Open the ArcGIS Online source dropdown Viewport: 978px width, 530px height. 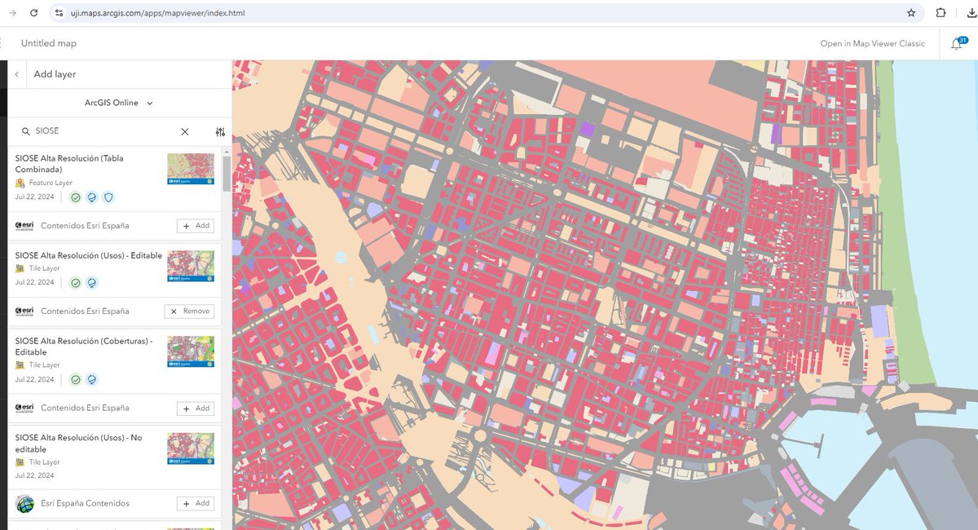click(x=119, y=103)
